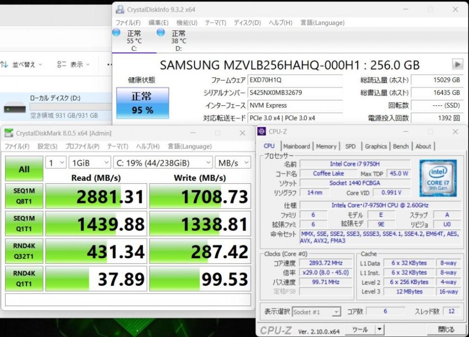Open 言語(Language) menu in CrystalDiskInfo

coord(323,22)
